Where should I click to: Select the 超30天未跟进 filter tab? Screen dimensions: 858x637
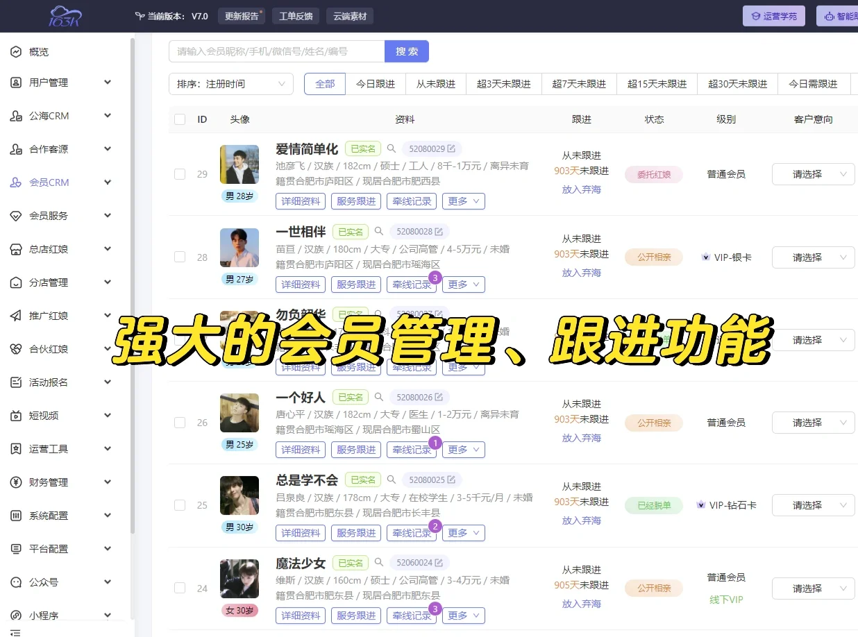pos(737,83)
